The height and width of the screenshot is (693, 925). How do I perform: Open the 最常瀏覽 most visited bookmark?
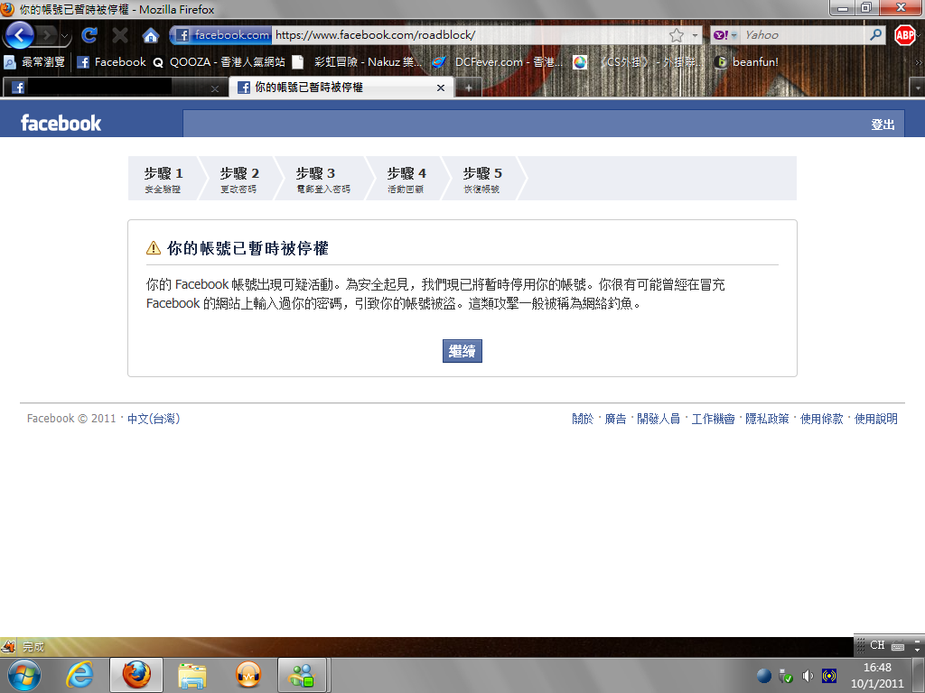(34, 62)
